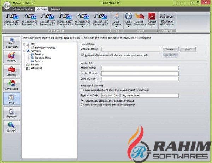
Task: Open the Setup panel
Action: [12, 99]
